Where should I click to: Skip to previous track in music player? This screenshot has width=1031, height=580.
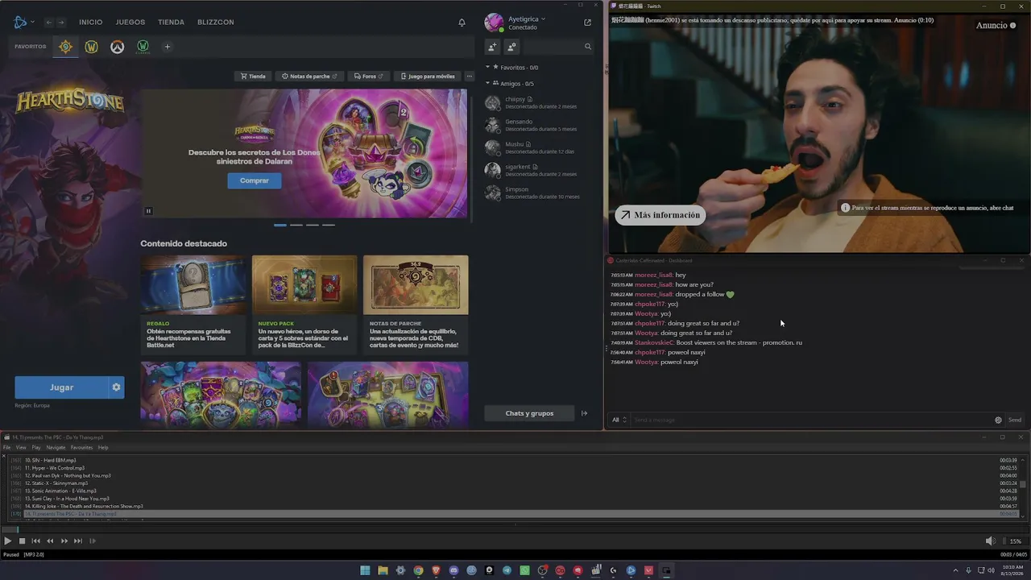coord(36,541)
